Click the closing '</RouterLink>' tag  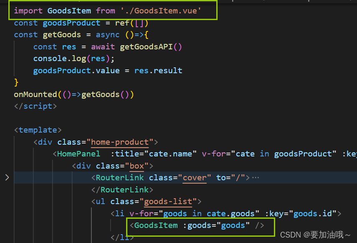pos(122,189)
